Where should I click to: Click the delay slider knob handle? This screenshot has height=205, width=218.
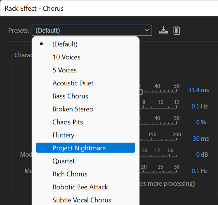point(141,92)
